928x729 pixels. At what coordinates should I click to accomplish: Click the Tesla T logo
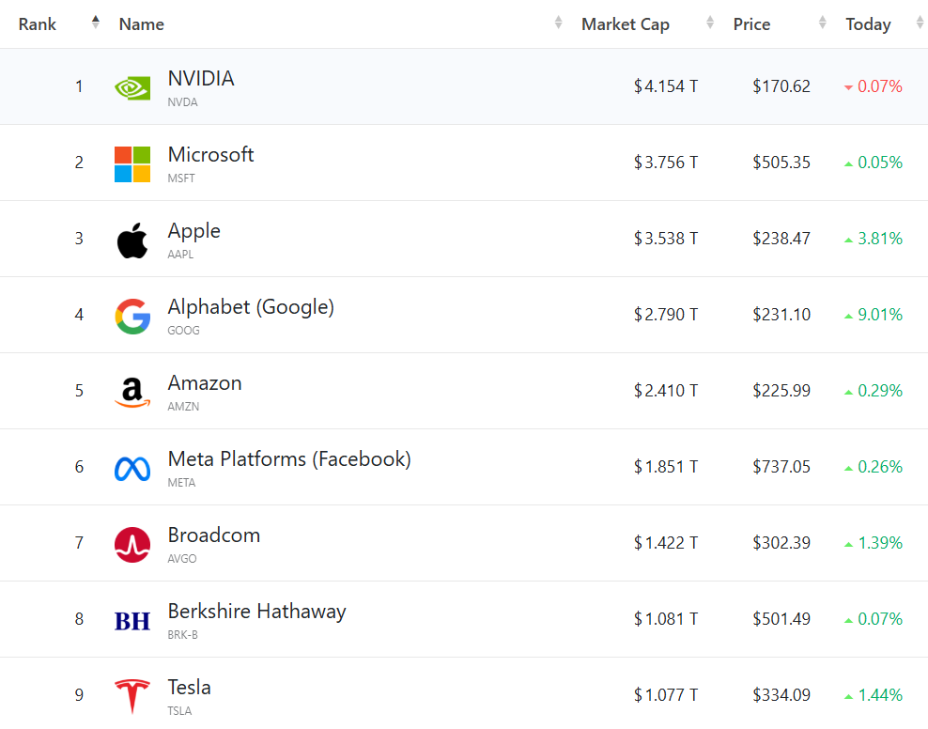[132, 697]
